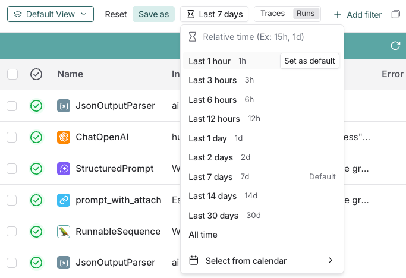
Task: Click the success check icon for prompt_with_attach row
Action: [36, 200]
